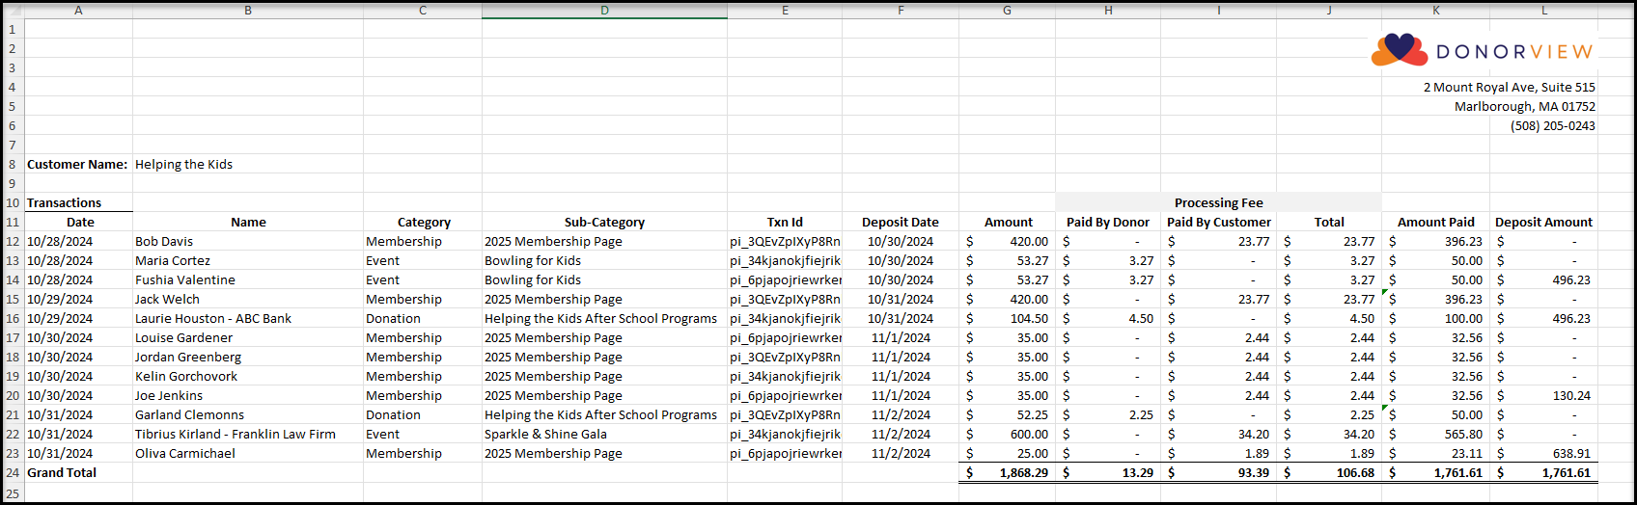Click the Deposit Amount column heading
The image size is (1637, 505).
pyautogui.click(x=1543, y=223)
